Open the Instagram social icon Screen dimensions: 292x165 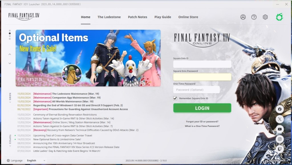(x=280, y=139)
